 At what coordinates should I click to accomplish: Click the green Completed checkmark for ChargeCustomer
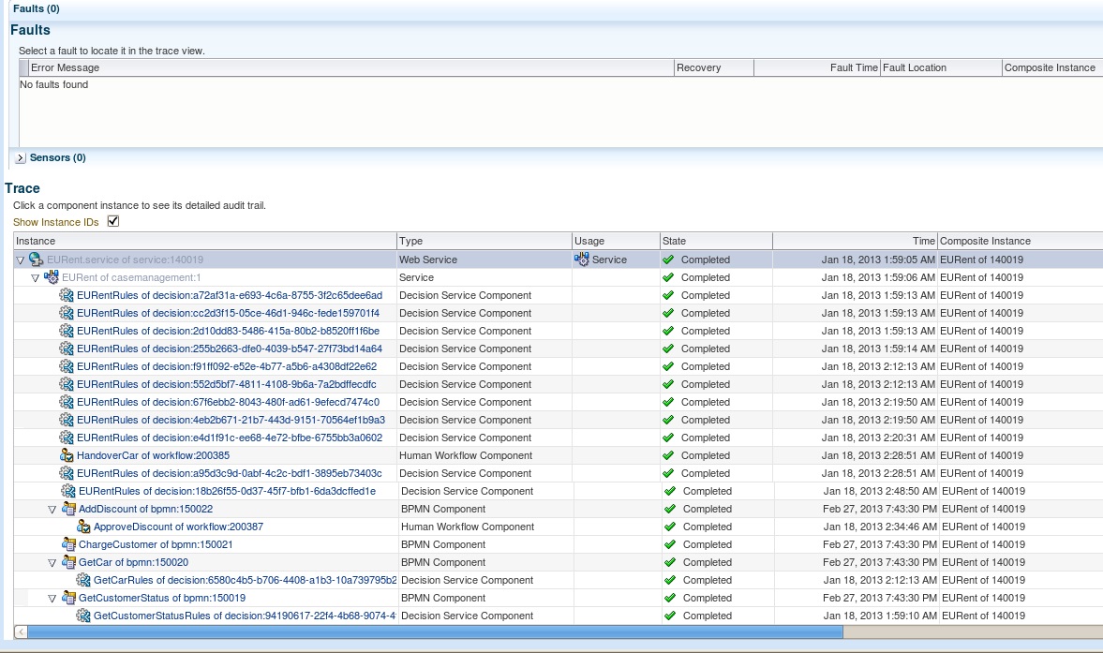click(x=670, y=544)
